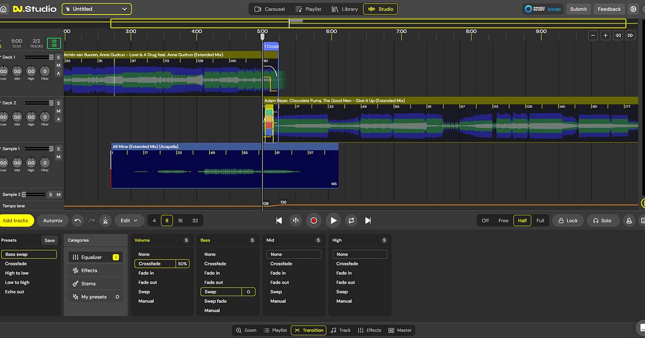Screen dimensions: 645x338
Task: Mute Deck 1 with the M button
Action: [58, 65]
